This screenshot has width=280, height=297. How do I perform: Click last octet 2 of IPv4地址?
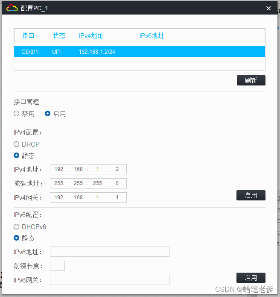coord(117,169)
